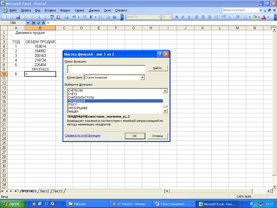
Task: Open the Рабочая folder taskbar button
Action: (x=87, y=204)
